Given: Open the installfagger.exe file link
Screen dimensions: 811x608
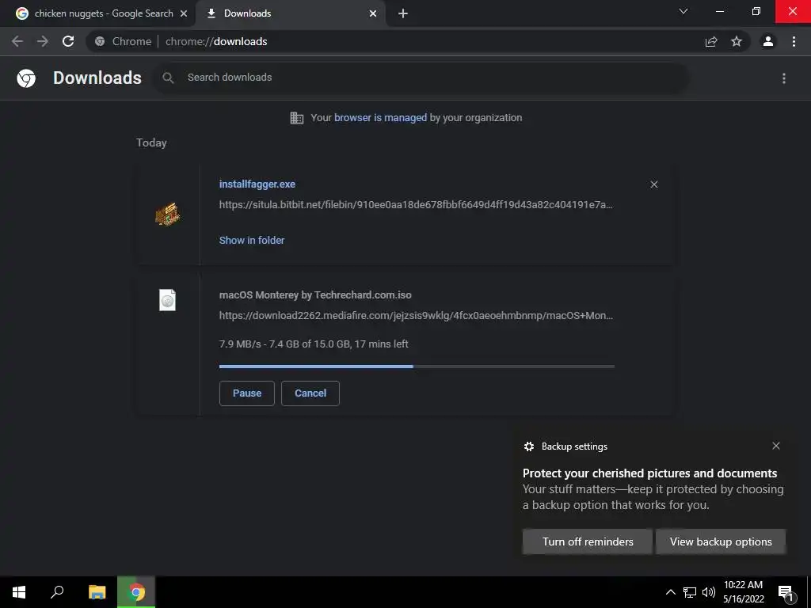Looking at the screenshot, I should pos(257,184).
